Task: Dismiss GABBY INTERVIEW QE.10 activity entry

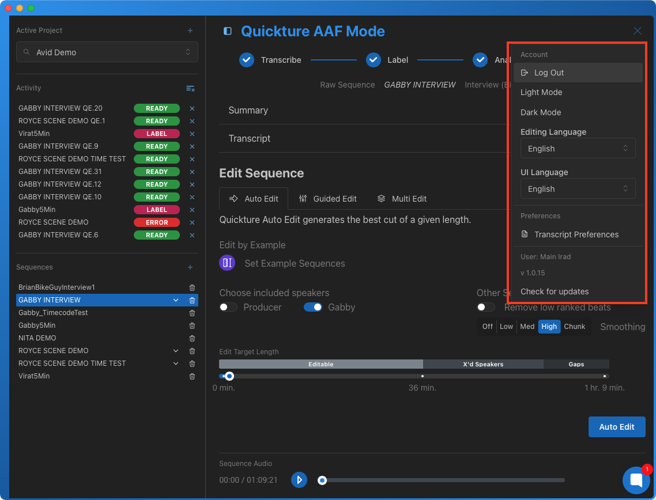Action: (192, 197)
